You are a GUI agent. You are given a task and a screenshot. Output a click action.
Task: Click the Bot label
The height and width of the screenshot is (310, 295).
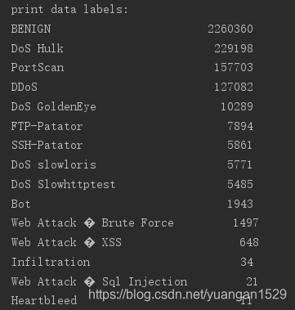coord(20,204)
